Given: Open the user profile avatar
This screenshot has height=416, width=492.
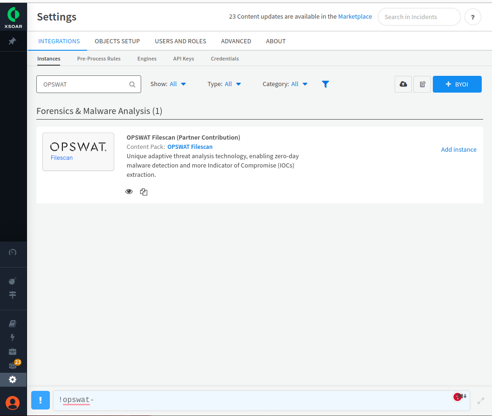Looking at the screenshot, I should click(13, 403).
